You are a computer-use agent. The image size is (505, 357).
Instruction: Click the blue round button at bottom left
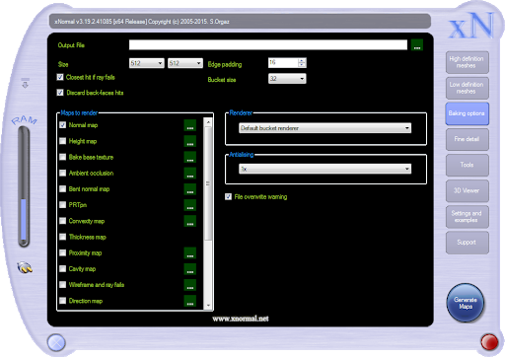pos(56,343)
